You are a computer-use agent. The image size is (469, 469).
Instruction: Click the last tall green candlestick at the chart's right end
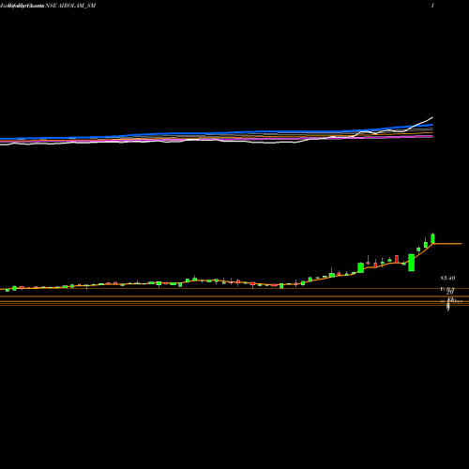(432, 238)
